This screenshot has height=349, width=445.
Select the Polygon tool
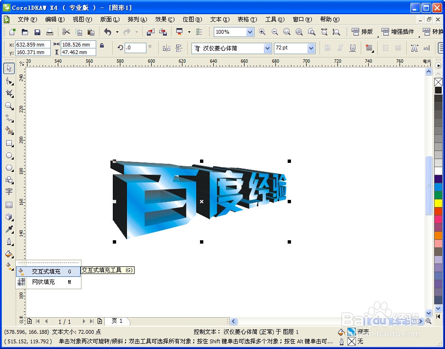pyautogui.click(x=9, y=168)
